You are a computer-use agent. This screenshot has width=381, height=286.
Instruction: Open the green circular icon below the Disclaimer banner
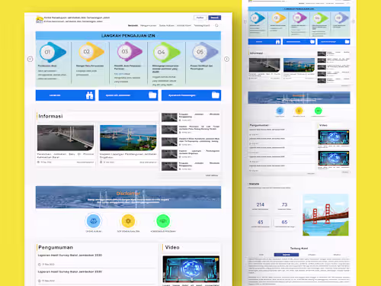(163, 221)
